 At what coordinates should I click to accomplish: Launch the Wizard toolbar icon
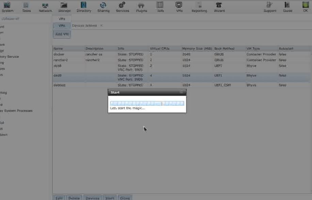point(219,7)
